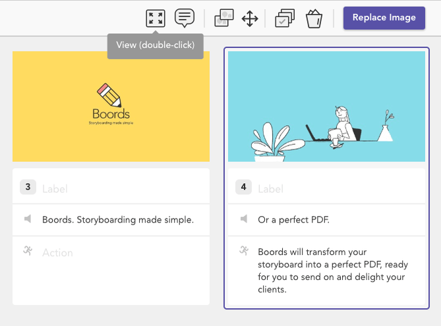The height and width of the screenshot is (326, 441).
Task: Click speaker icon beside Or a perfect PDF.
Action: [244, 219]
